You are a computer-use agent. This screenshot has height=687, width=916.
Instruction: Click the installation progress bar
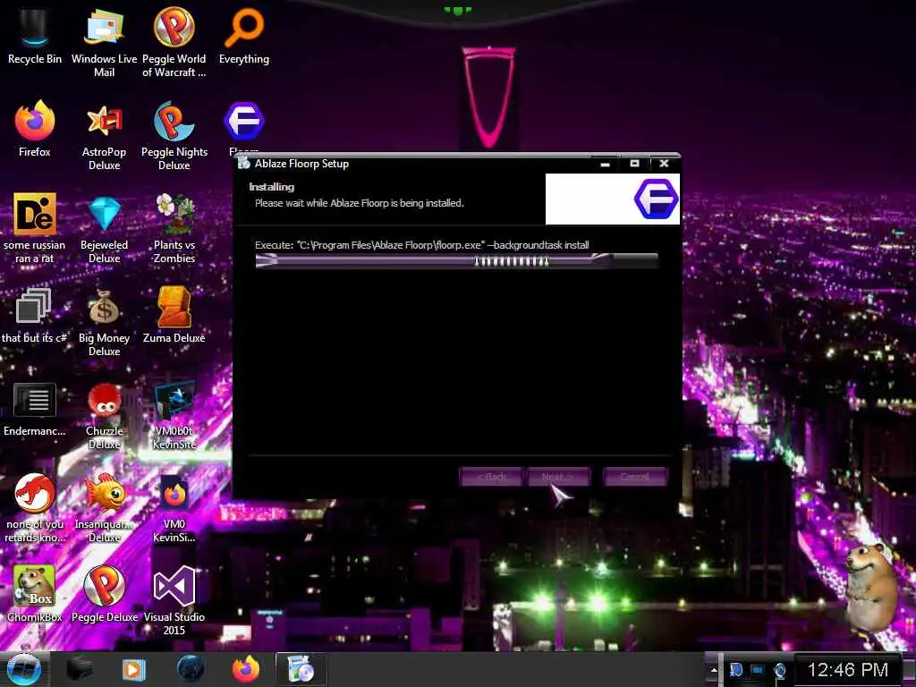point(457,261)
